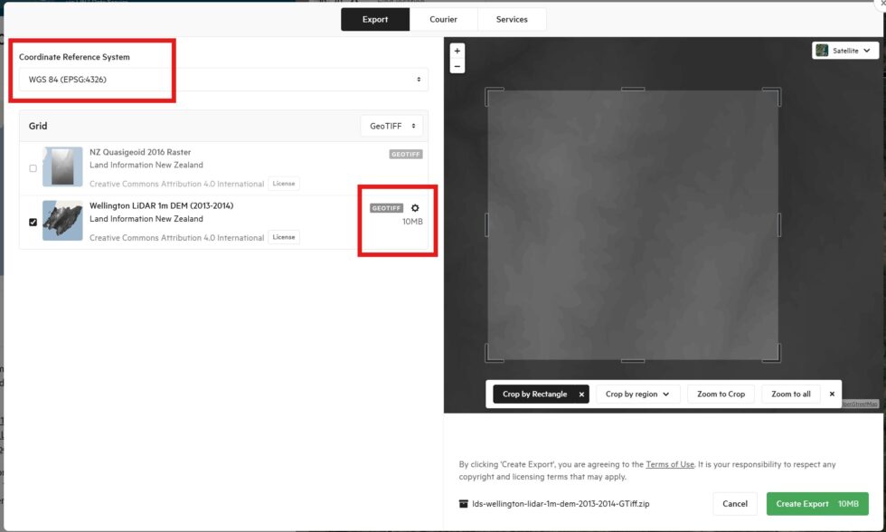Click the right edge crop handle
Viewport: 886px width, 532px height.
pyautogui.click(x=779, y=224)
